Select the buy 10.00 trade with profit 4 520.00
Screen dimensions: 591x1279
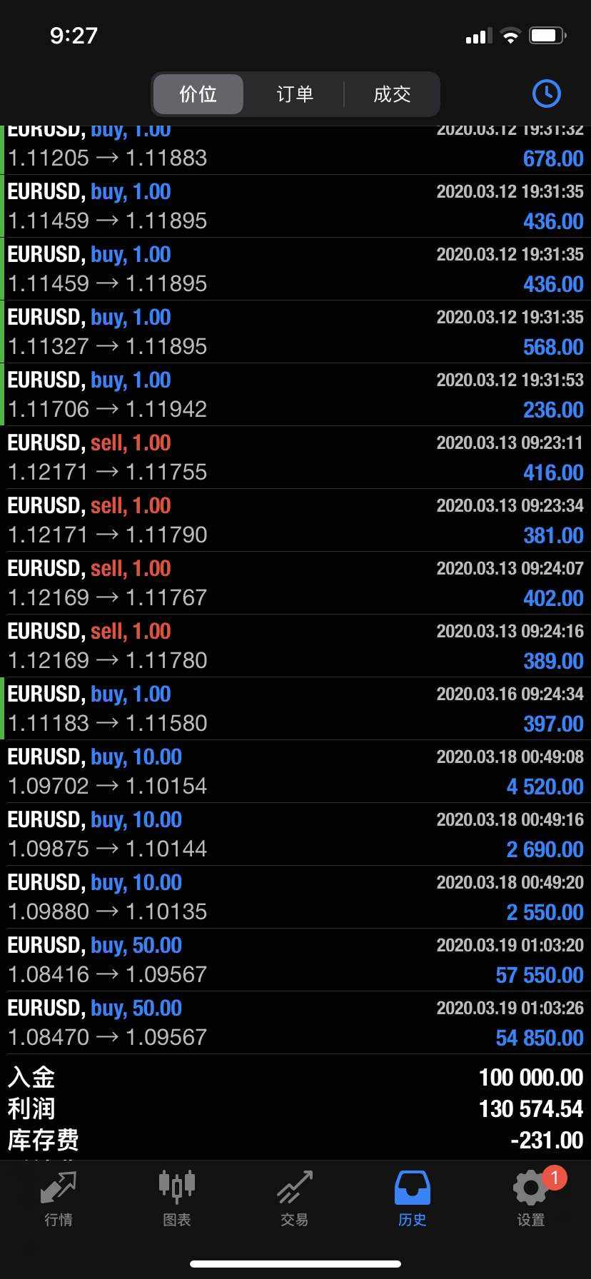[x=295, y=772]
